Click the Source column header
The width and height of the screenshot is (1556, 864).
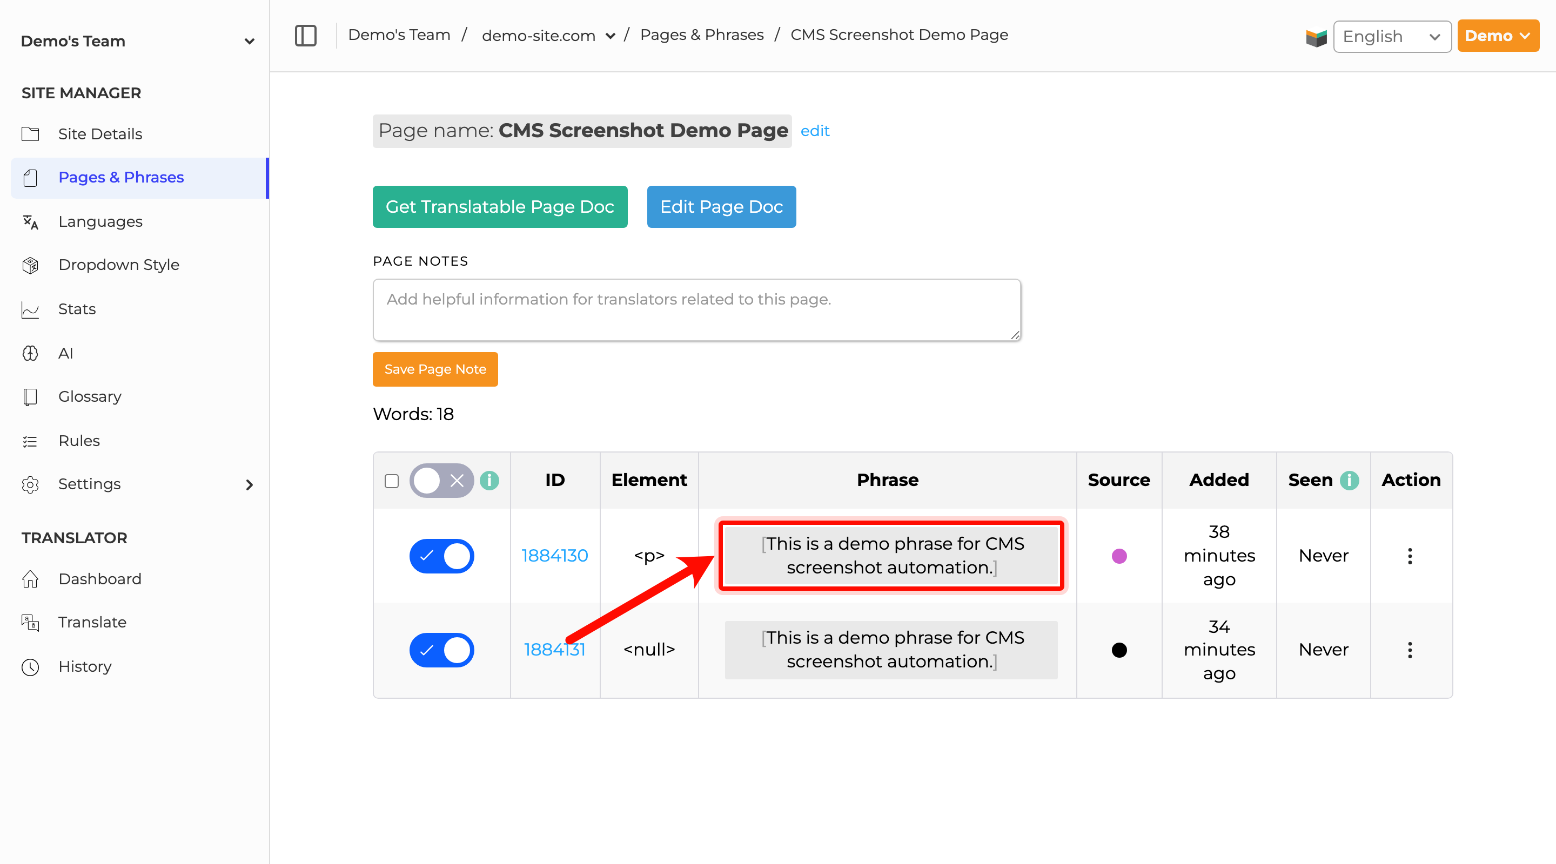1119,481
